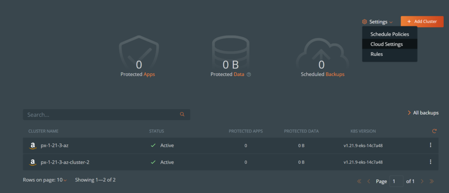Go to the first page of results
The width and height of the screenshot is (449, 193).
(x=360, y=181)
